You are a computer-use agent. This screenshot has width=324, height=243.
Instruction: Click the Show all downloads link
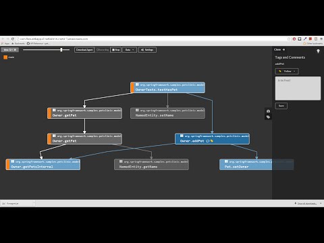306,203
